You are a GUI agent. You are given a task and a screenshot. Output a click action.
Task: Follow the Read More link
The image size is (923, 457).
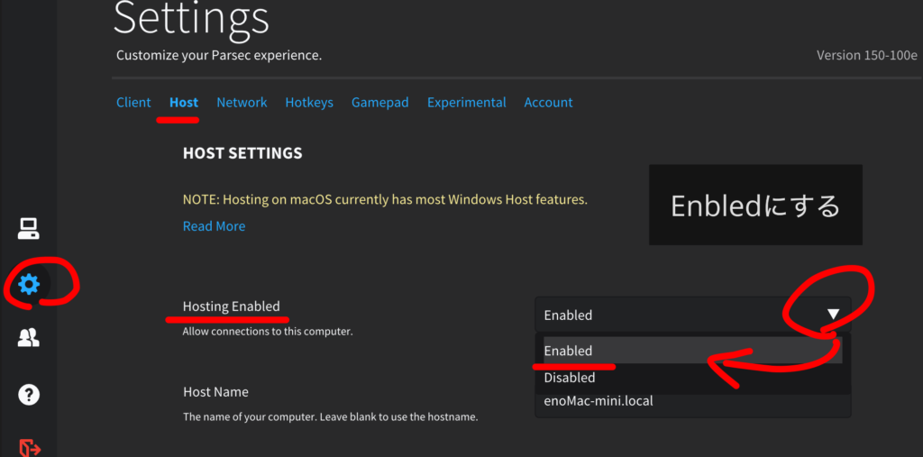[214, 226]
